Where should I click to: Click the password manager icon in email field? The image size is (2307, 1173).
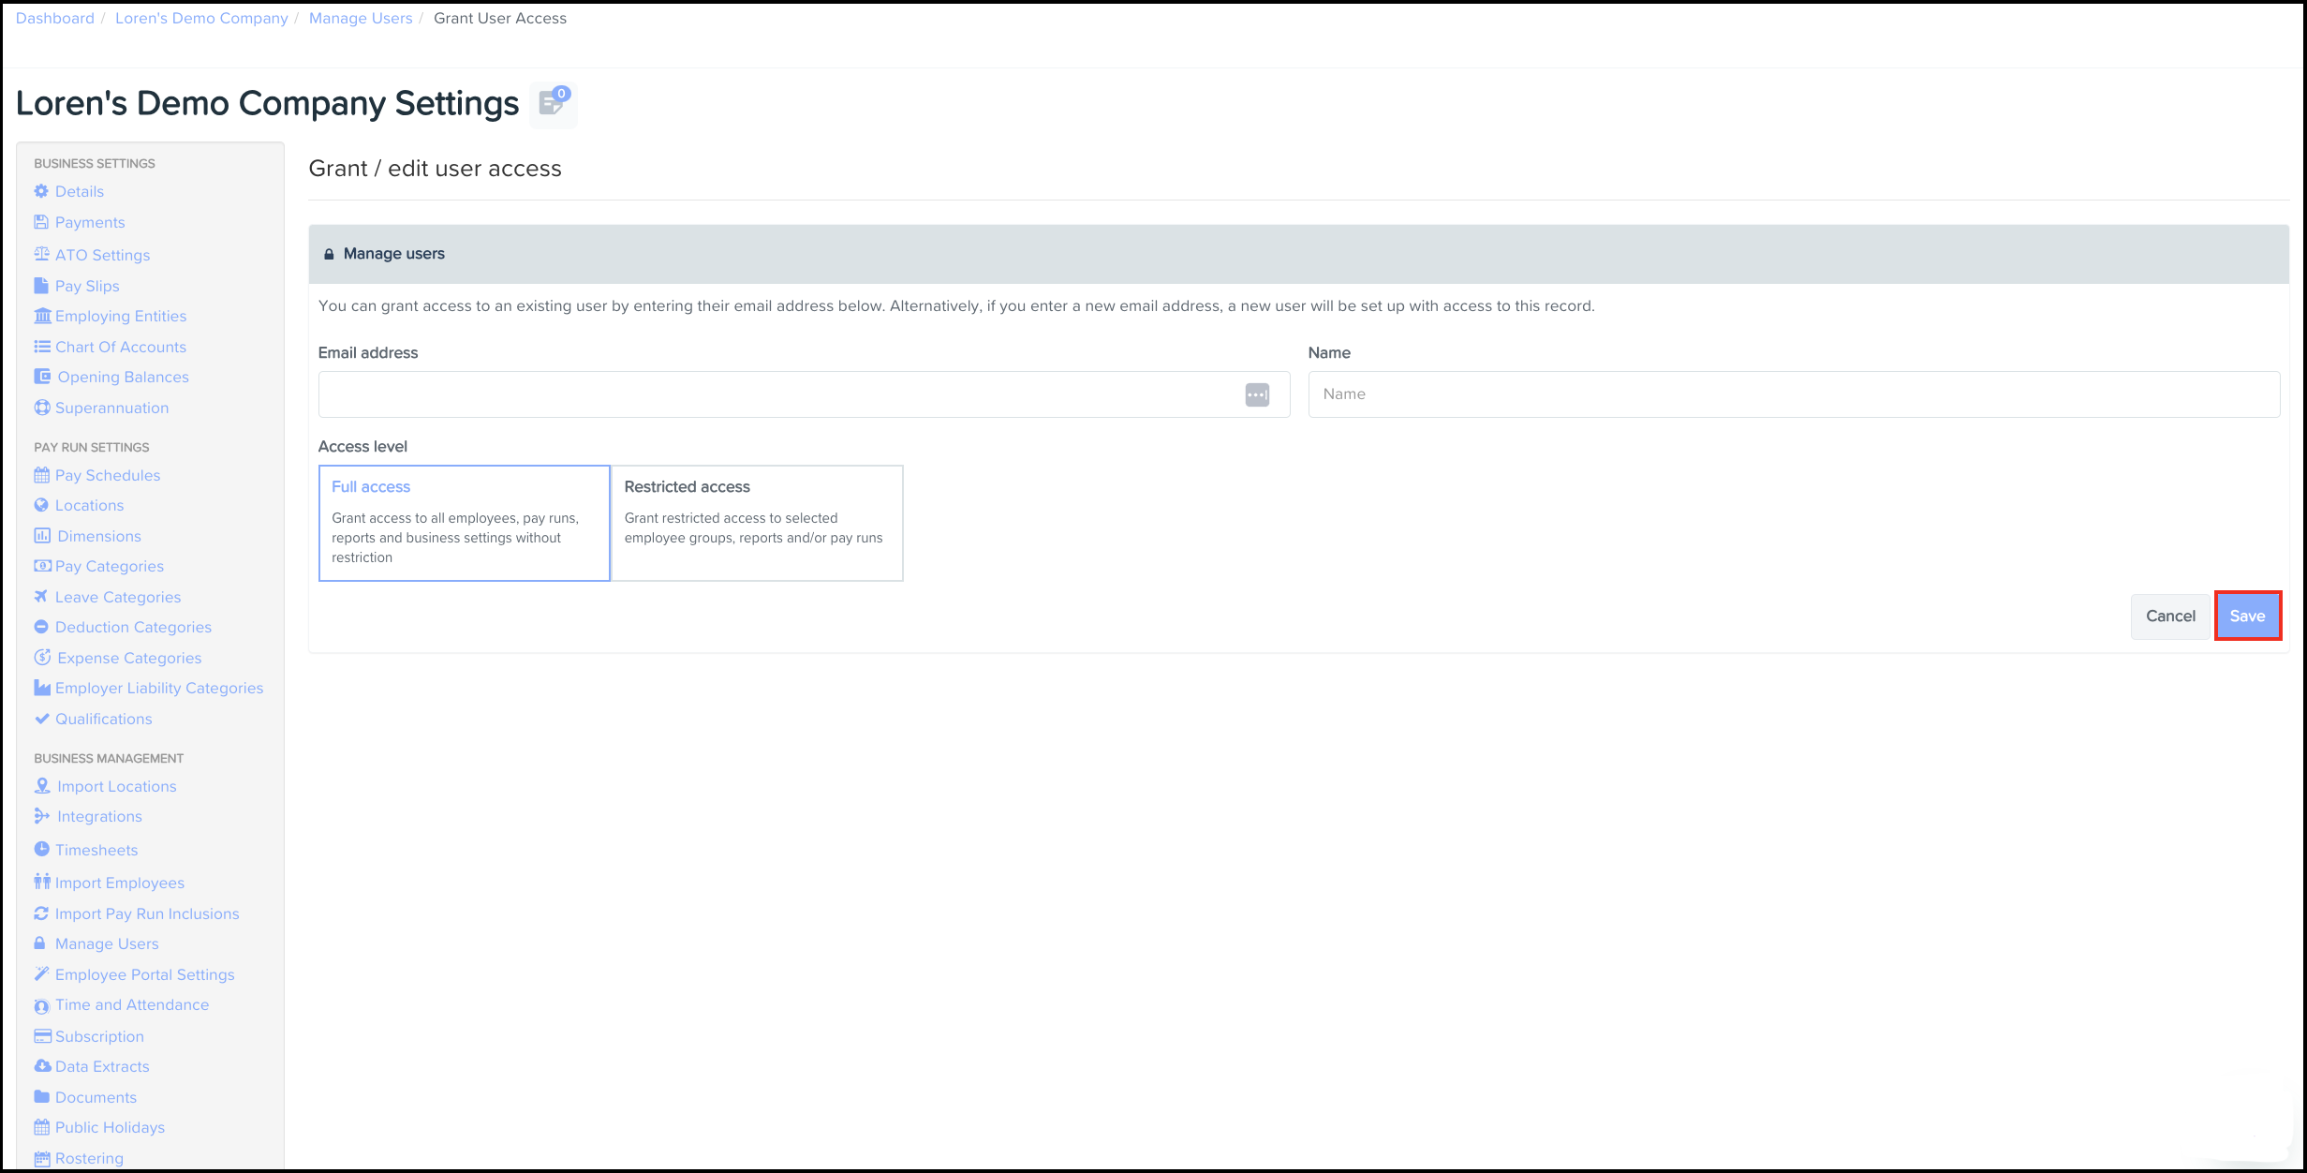tap(1257, 394)
